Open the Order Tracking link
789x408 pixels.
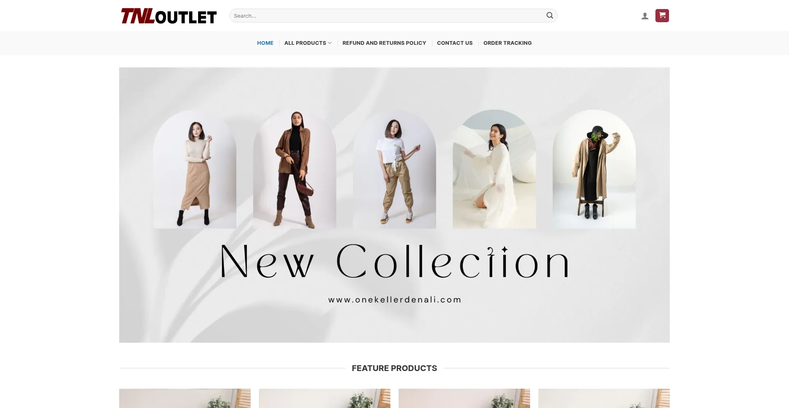click(x=508, y=43)
